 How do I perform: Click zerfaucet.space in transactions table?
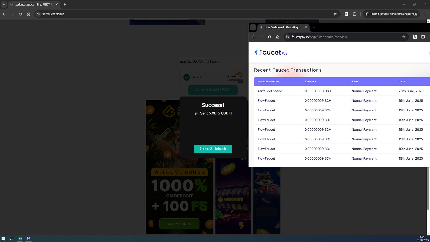tap(270, 91)
